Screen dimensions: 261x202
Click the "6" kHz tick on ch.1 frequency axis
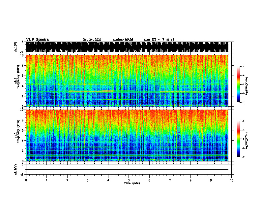[23, 76]
